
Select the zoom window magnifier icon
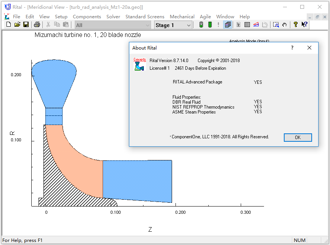point(276,25)
